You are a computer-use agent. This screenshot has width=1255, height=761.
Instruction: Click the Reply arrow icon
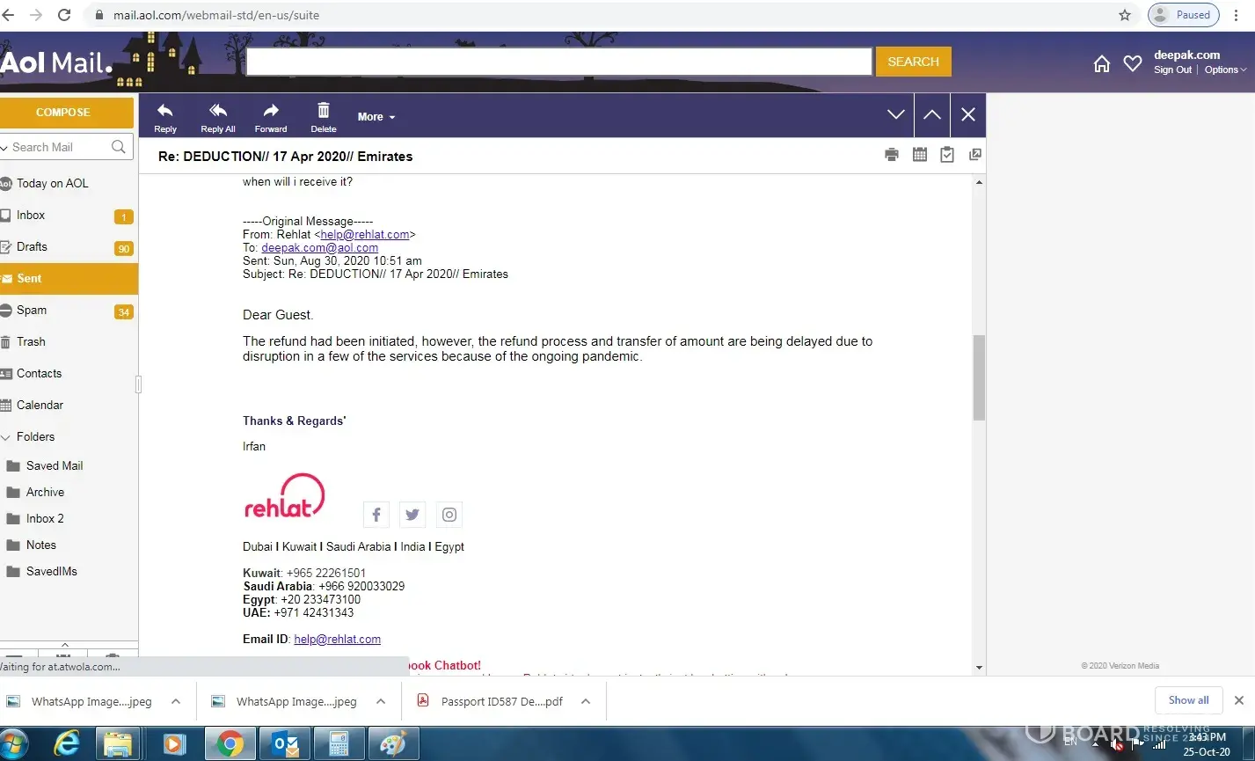click(165, 111)
